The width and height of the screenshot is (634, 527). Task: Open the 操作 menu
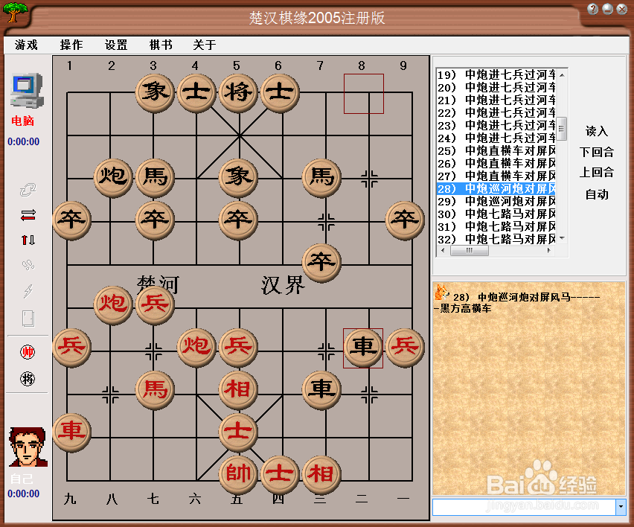point(71,45)
